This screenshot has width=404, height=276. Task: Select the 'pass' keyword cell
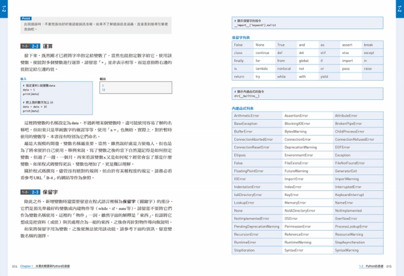pos(351,69)
